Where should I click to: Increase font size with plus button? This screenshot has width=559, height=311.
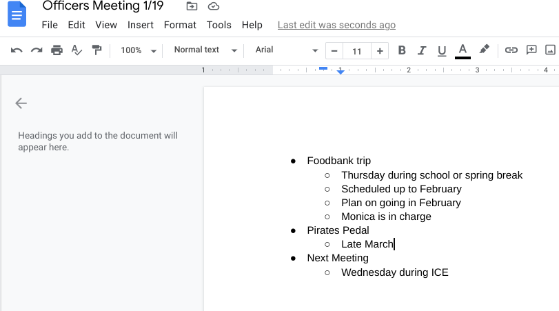(x=380, y=50)
